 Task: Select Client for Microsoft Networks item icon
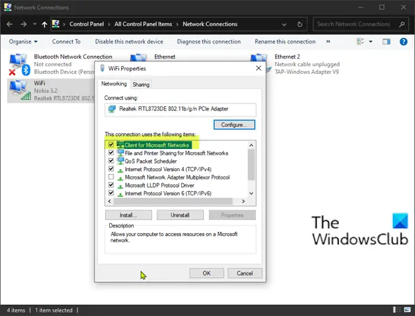click(x=120, y=144)
